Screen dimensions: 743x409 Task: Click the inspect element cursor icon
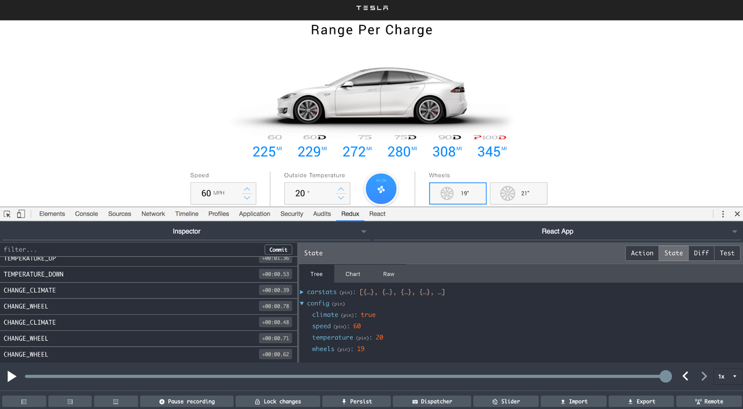[7, 214]
